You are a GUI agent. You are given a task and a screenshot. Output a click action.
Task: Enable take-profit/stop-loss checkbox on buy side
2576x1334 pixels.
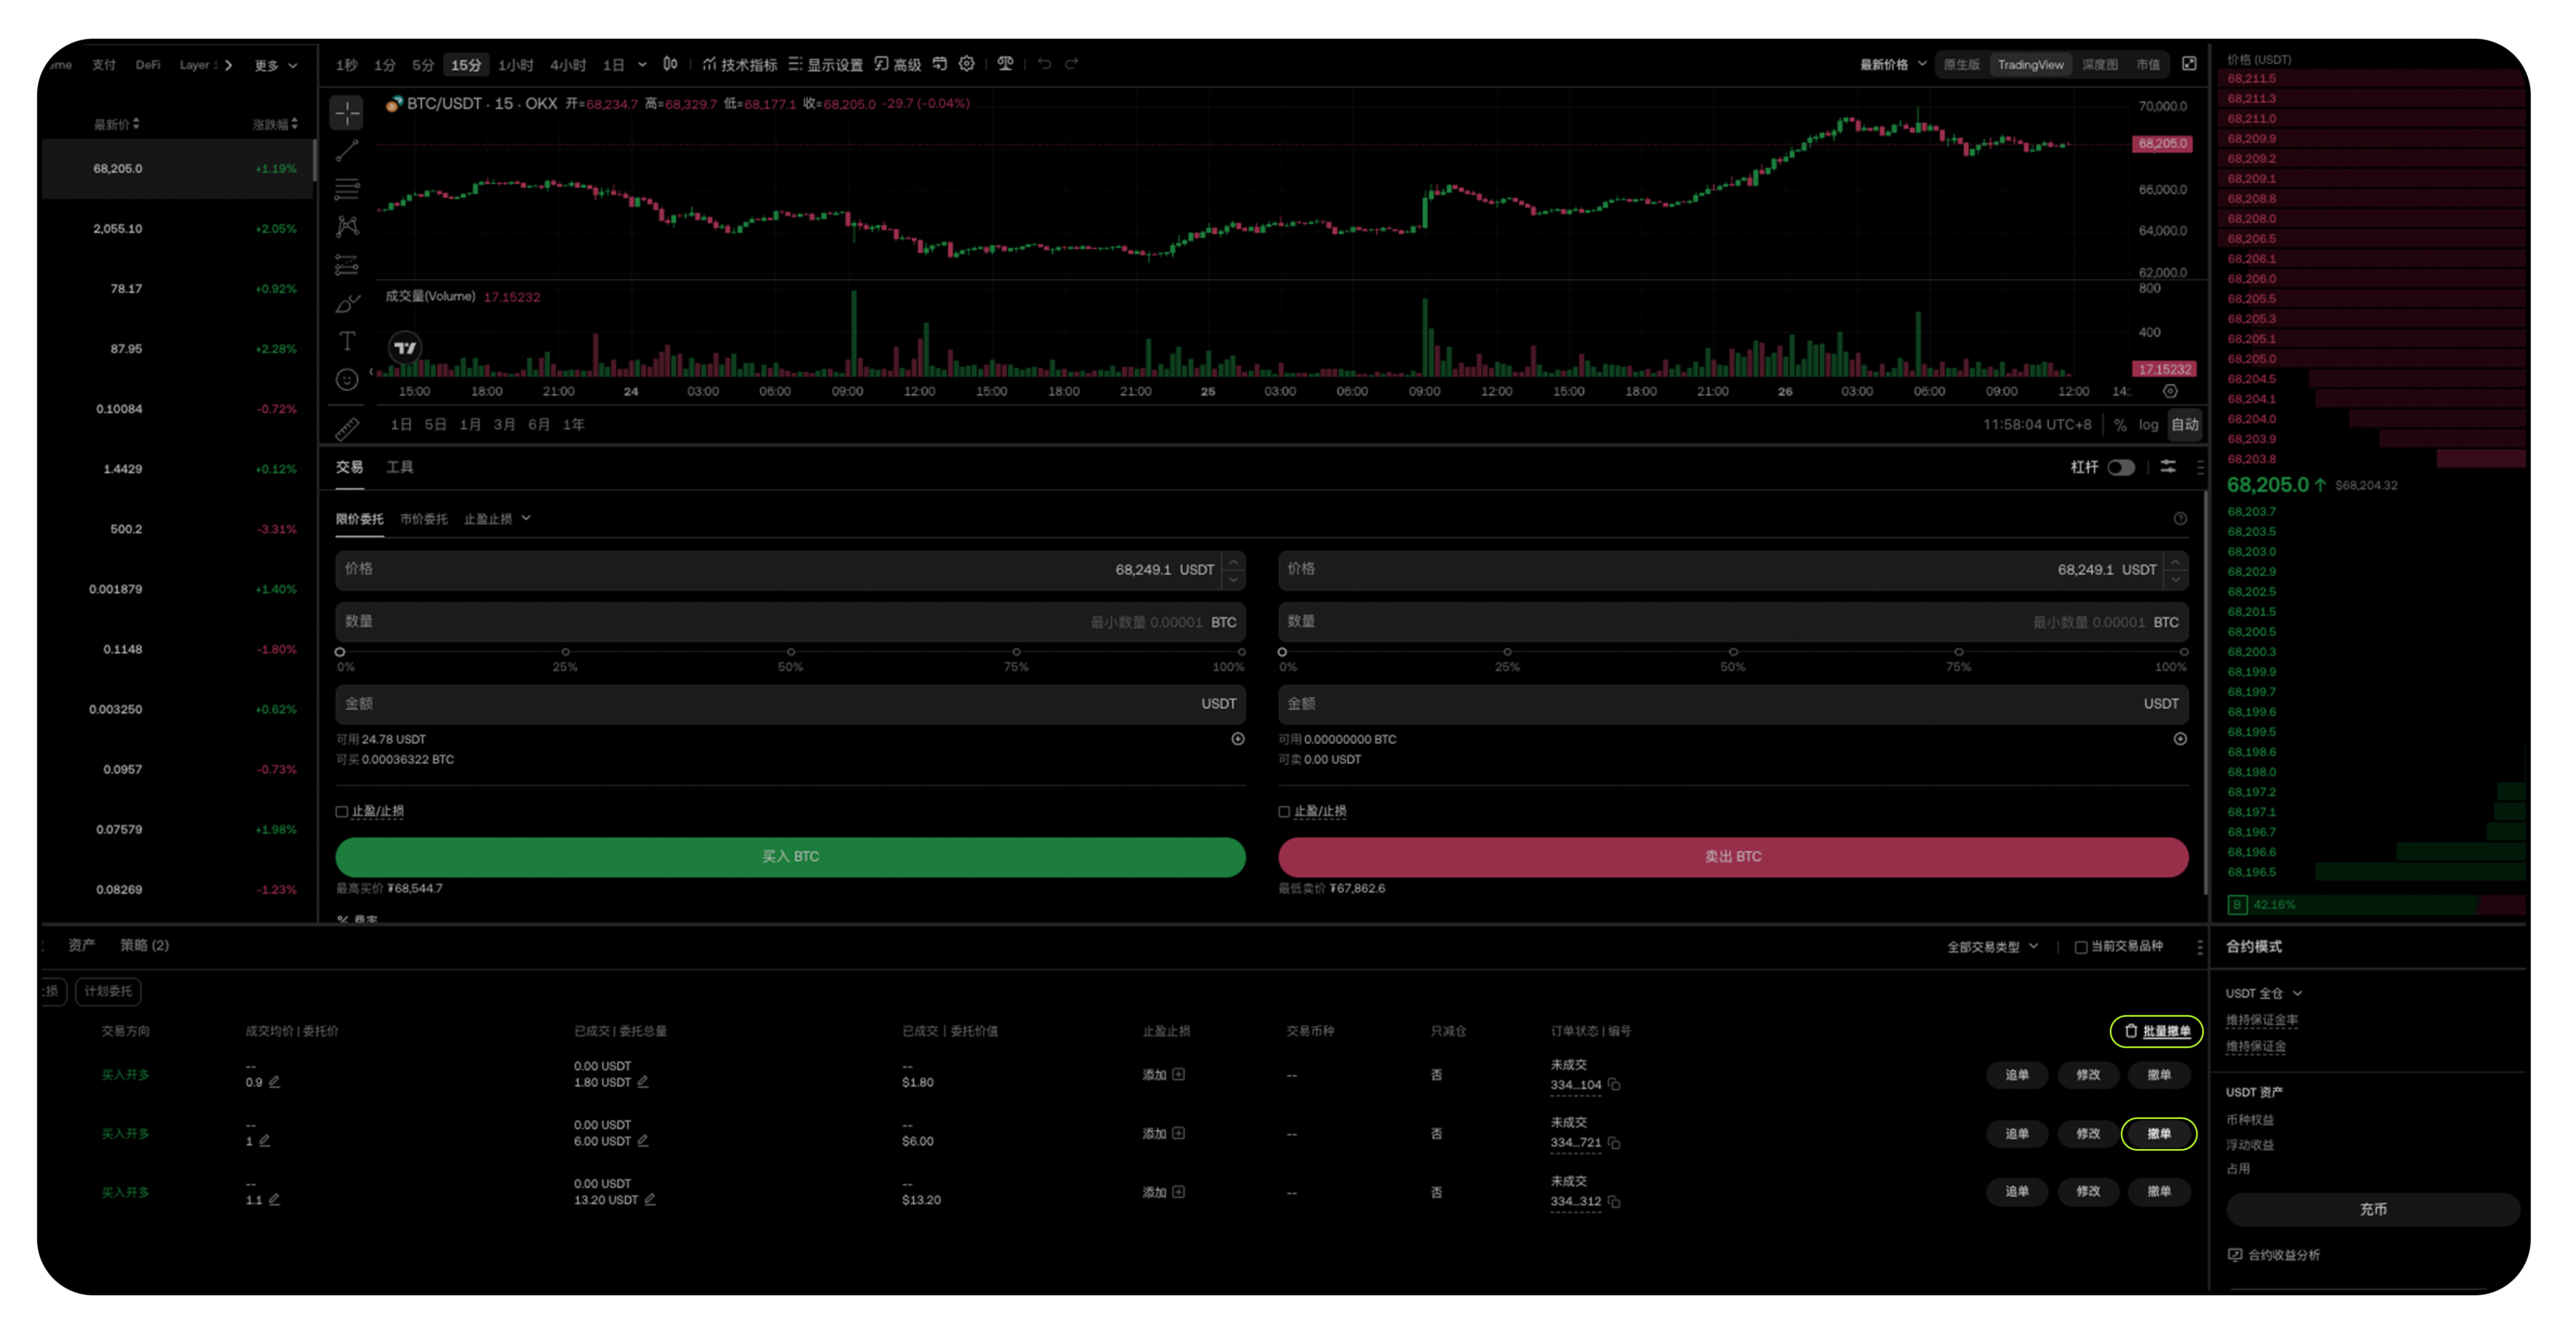[x=342, y=811]
